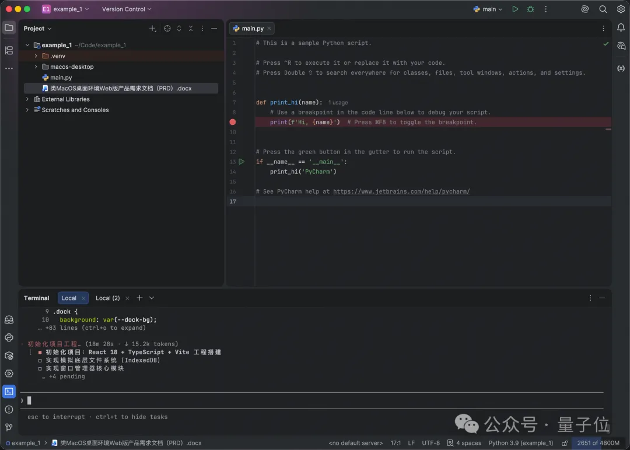Click the Debug bug icon
Viewport: 630px width, 450px height.
[530, 9]
